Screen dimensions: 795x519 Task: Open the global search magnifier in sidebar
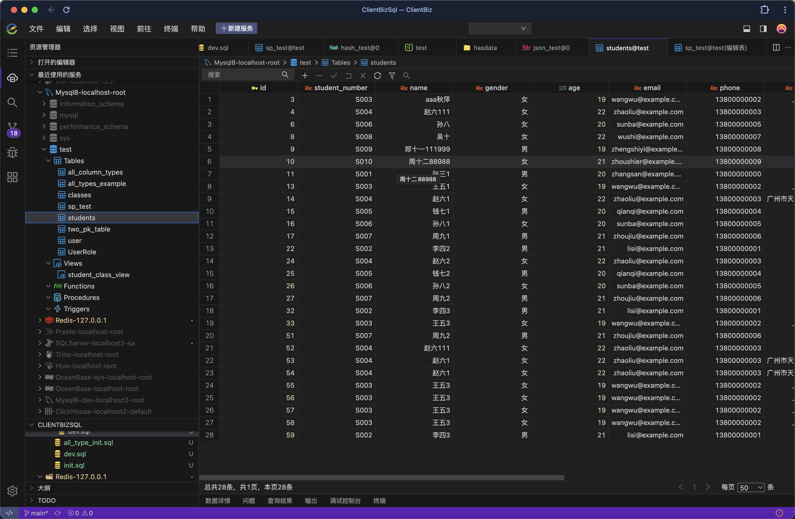pos(13,102)
